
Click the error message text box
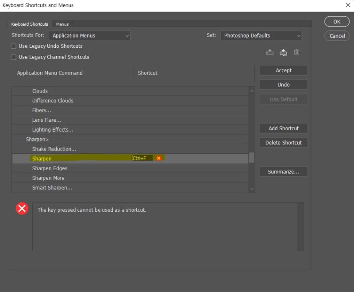(x=168, y=227)
